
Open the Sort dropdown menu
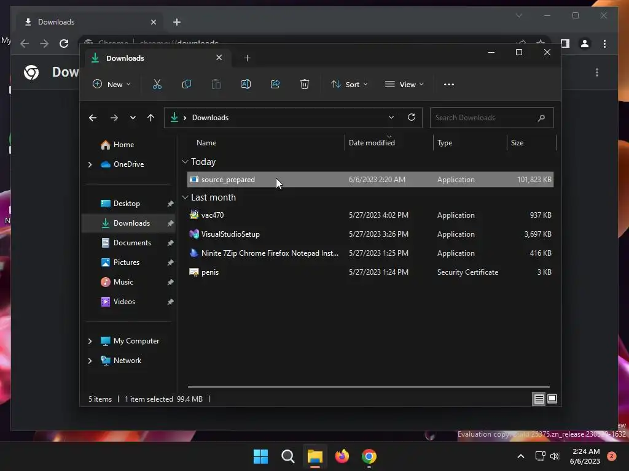[x=349, y=85]
